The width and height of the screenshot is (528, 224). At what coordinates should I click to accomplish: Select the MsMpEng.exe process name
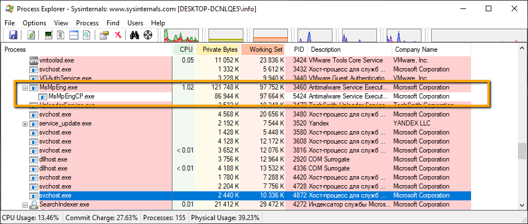58,87
